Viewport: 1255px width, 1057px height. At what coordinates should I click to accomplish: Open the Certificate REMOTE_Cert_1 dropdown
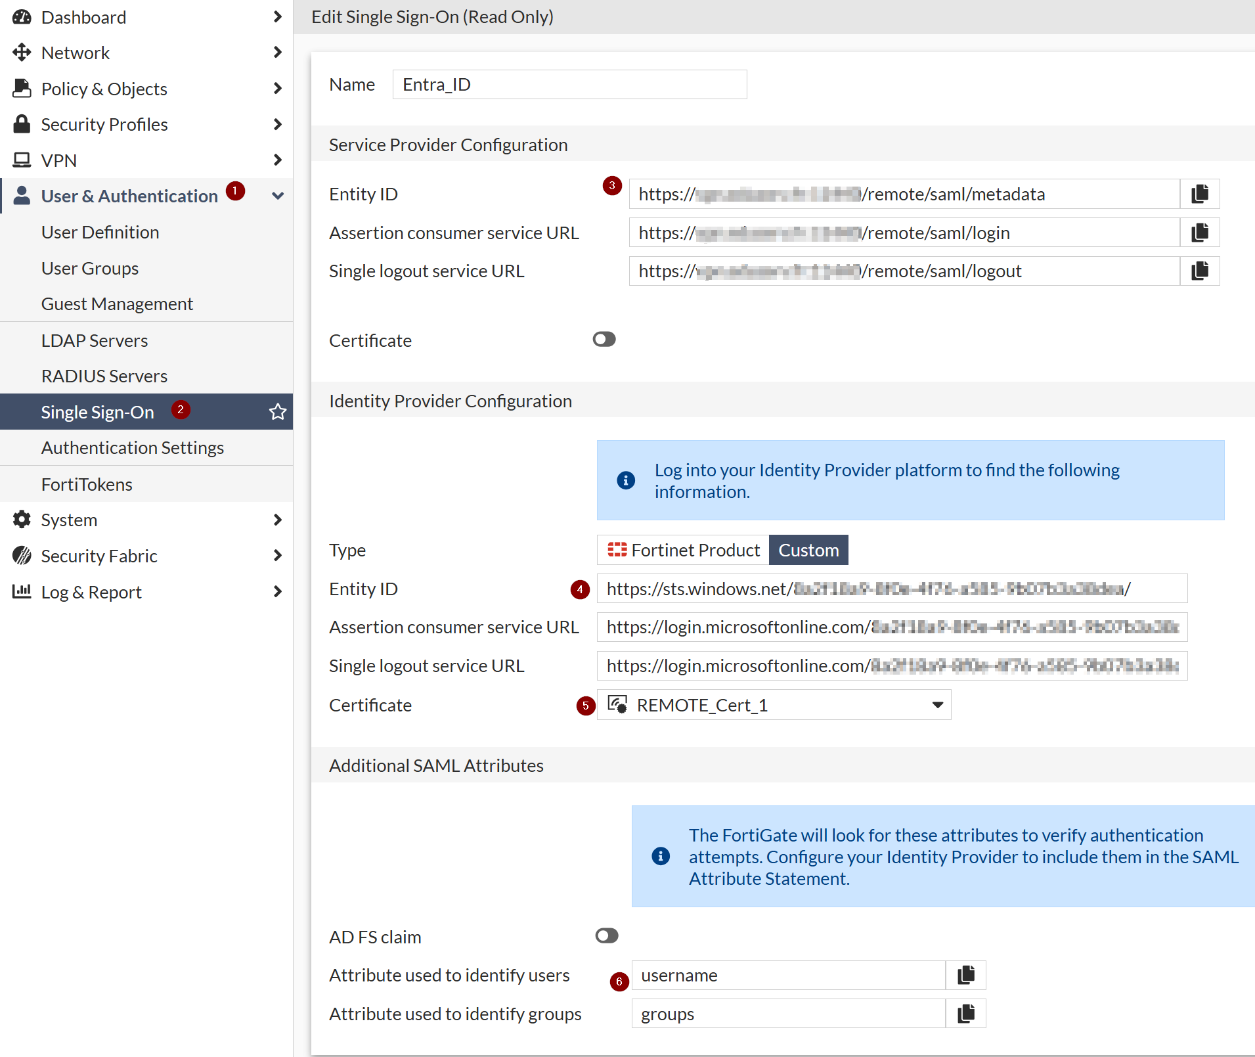click(x=774, y=705)
